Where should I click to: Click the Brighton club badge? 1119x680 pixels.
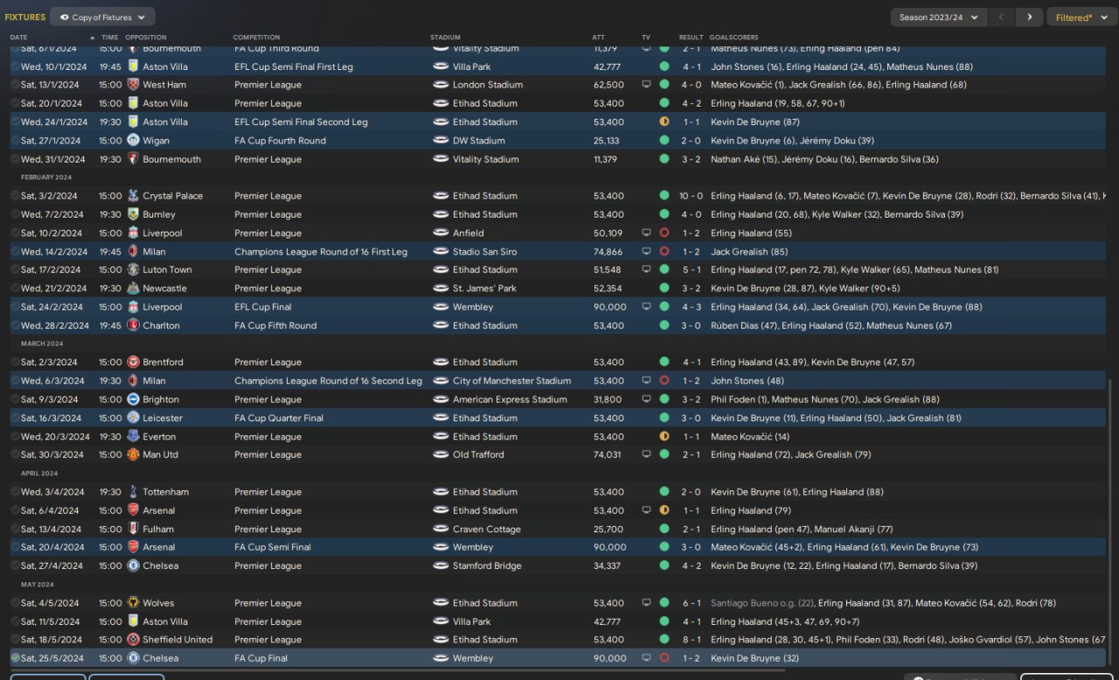point(133,399)
